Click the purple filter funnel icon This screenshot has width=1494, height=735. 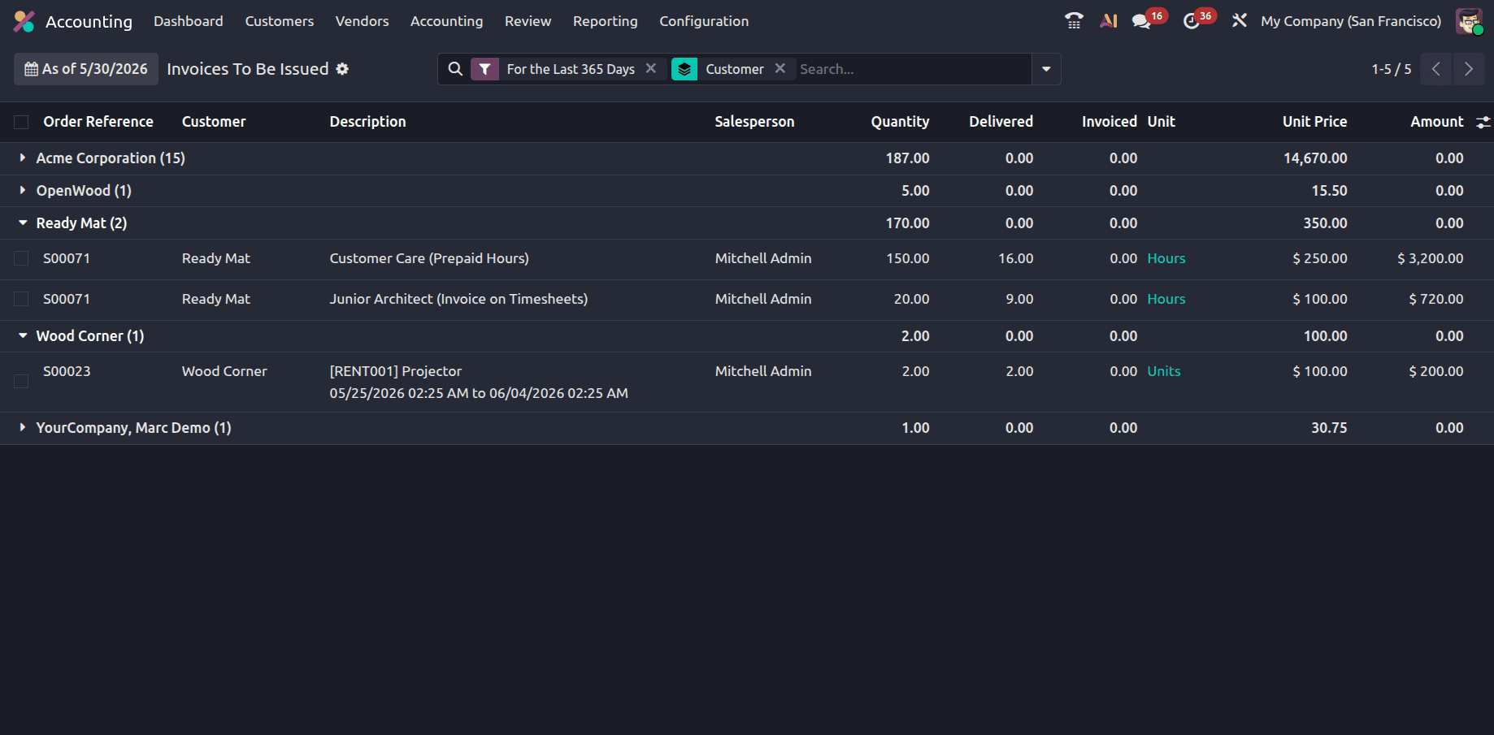(x=484, y=69)
